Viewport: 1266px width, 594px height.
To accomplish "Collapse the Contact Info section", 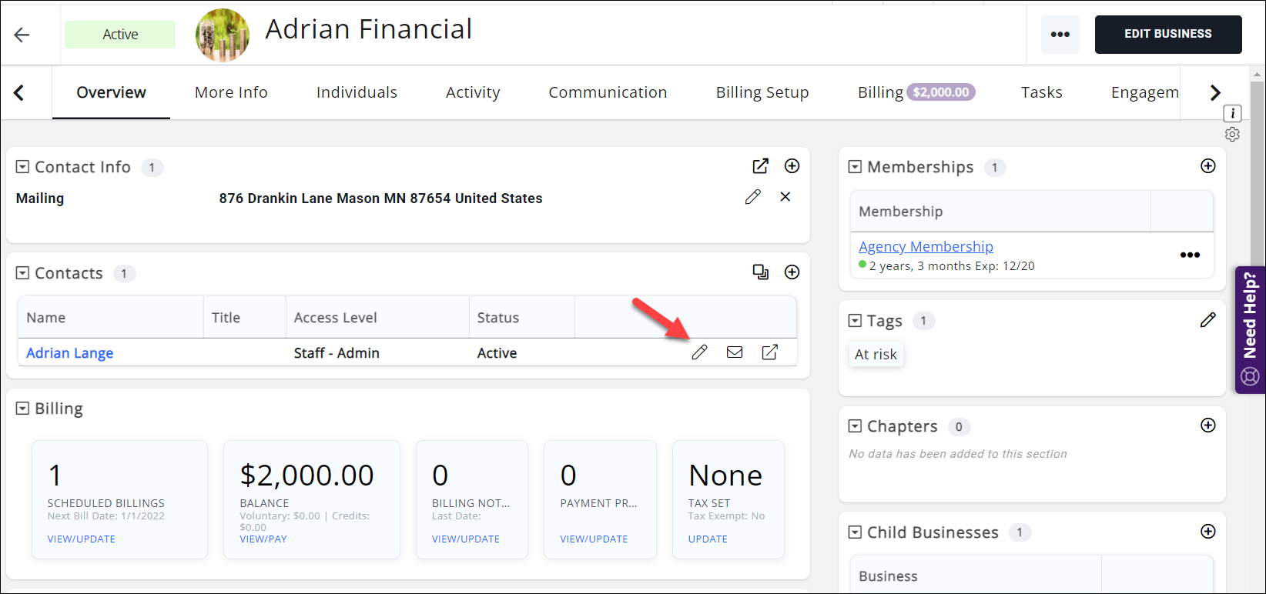I will (x=23, y=167).
